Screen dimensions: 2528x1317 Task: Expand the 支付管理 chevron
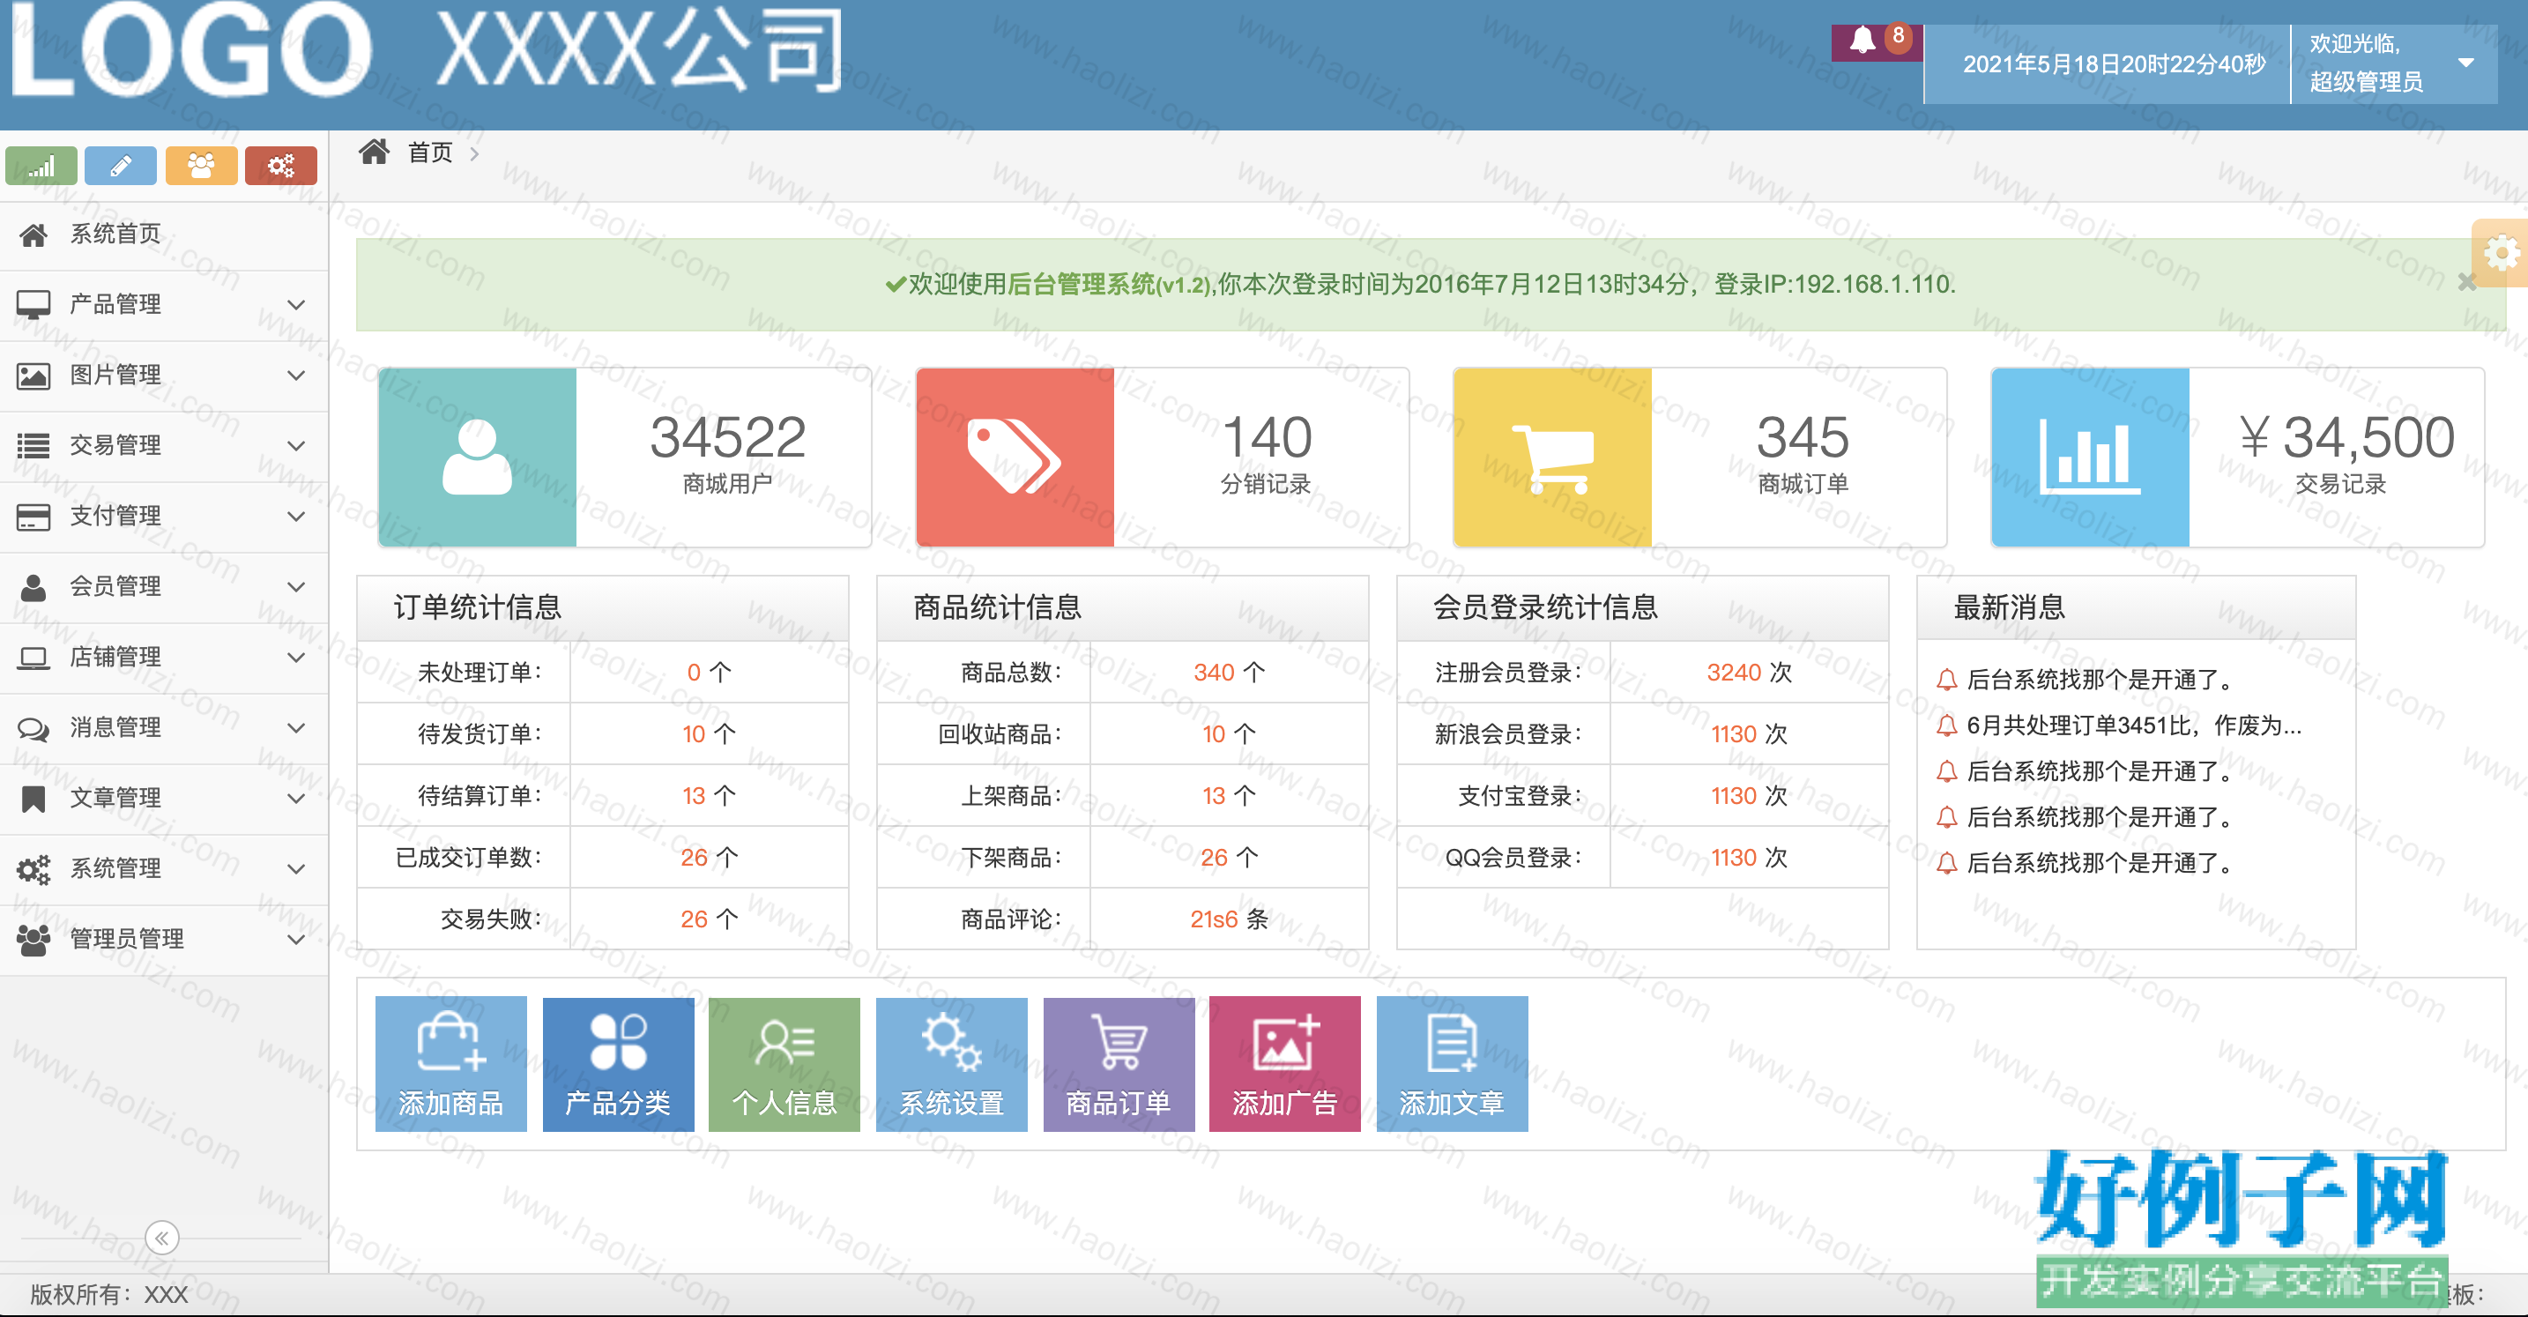tap(295, 517)
